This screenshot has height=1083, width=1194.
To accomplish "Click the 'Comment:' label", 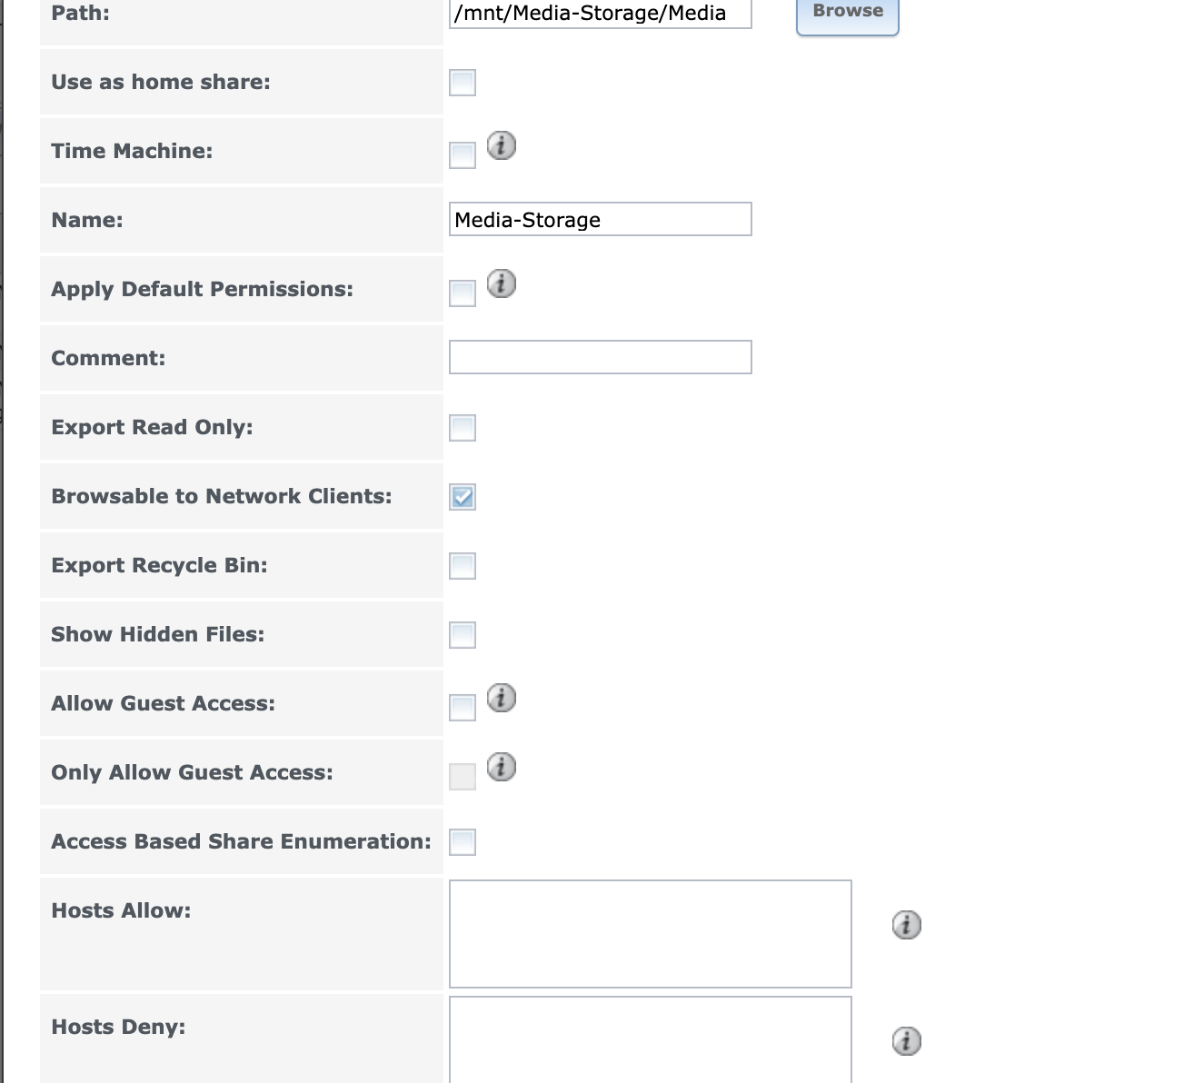I will 109,358.
